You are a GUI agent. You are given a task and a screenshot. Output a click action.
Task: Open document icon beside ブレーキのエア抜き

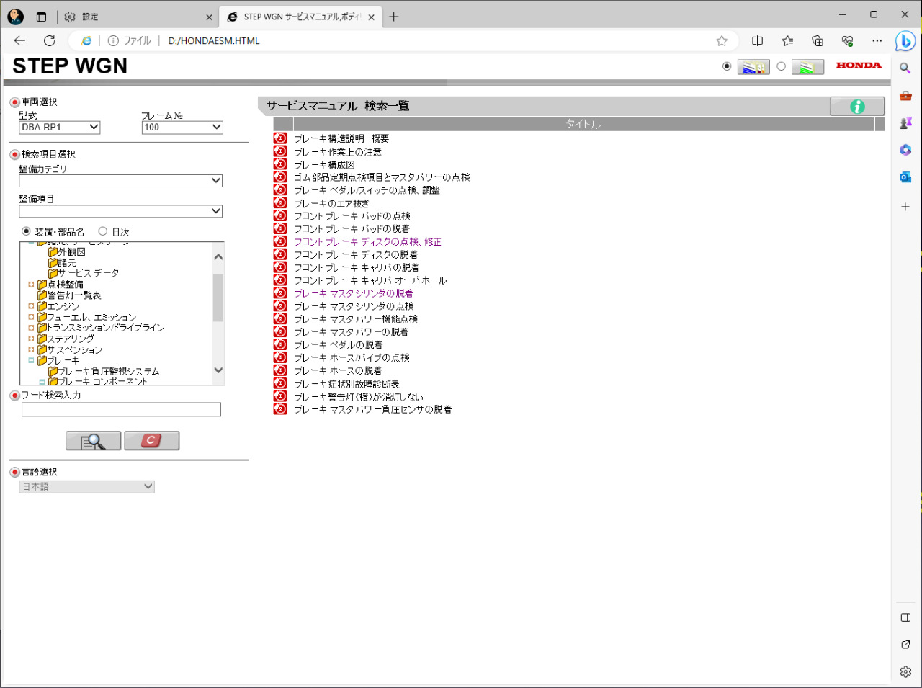(280, 203)
